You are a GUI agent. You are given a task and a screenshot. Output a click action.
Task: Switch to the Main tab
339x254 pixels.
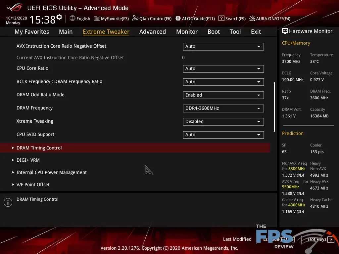[66, 32]
